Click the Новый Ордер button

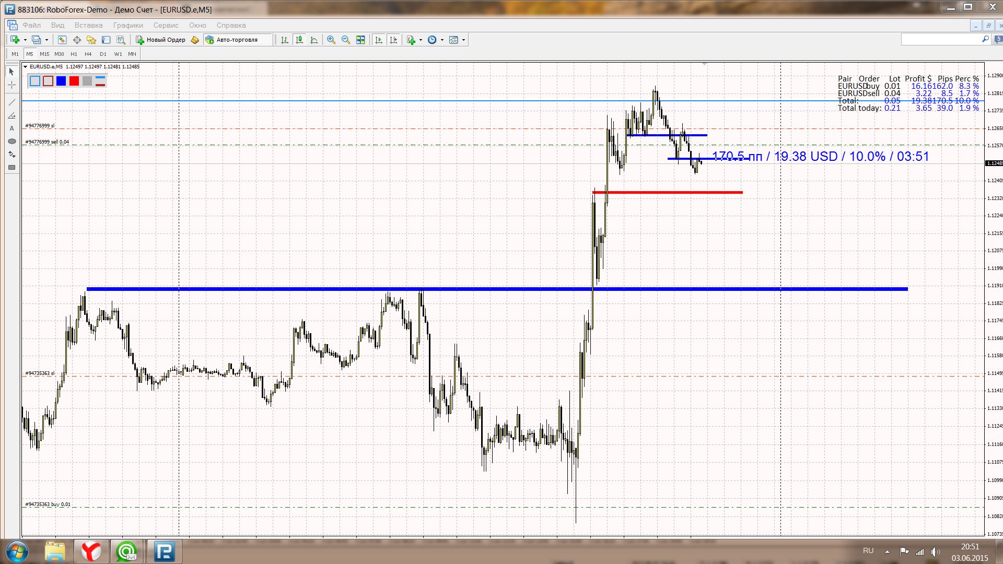point(161,40)
